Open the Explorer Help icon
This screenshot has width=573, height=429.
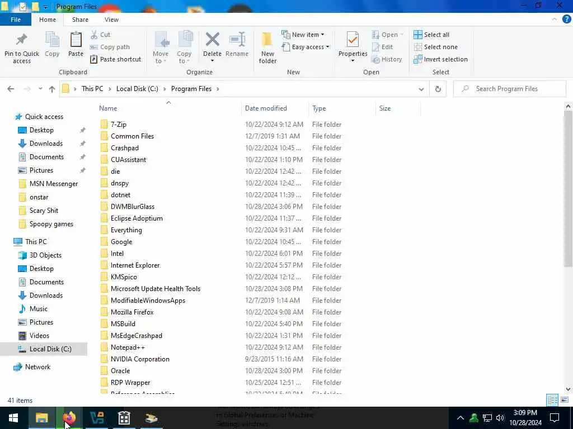(x=566, y=20)
